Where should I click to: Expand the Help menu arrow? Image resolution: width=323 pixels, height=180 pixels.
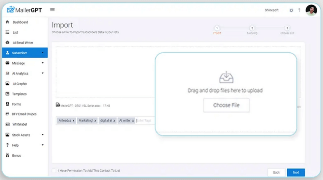click(43, 145)
